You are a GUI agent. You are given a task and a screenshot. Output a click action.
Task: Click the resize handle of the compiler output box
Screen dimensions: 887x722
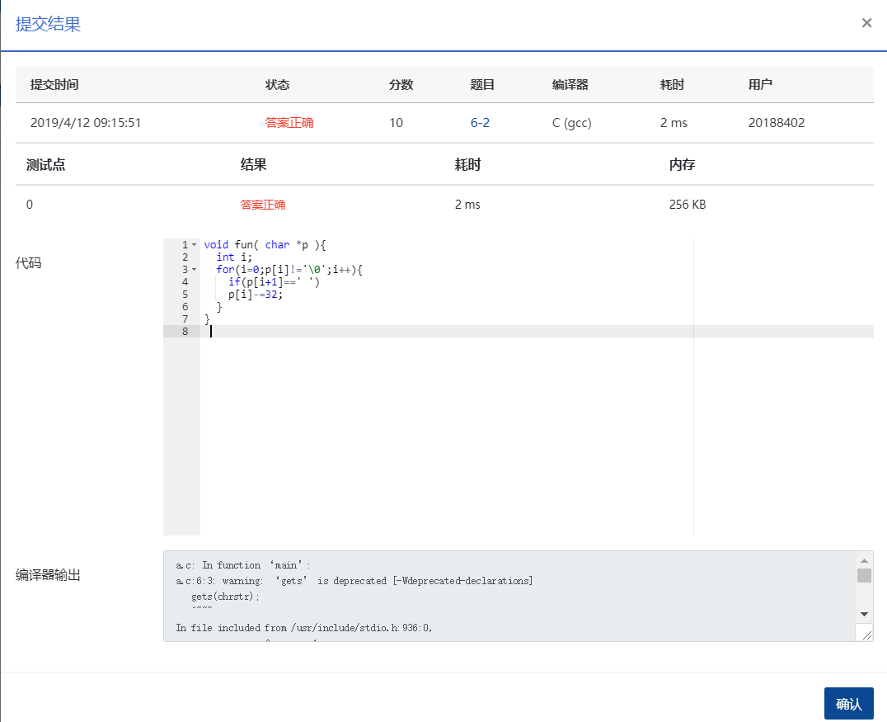[866, 635]
